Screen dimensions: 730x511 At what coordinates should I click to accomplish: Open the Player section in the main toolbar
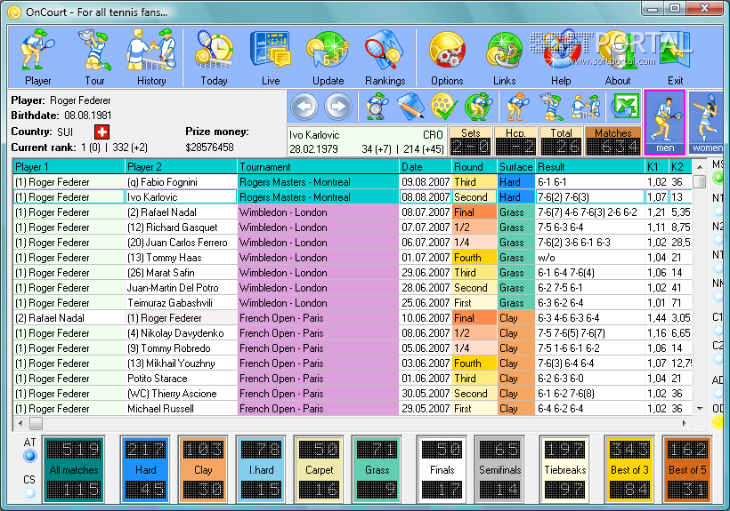point(37,57)
